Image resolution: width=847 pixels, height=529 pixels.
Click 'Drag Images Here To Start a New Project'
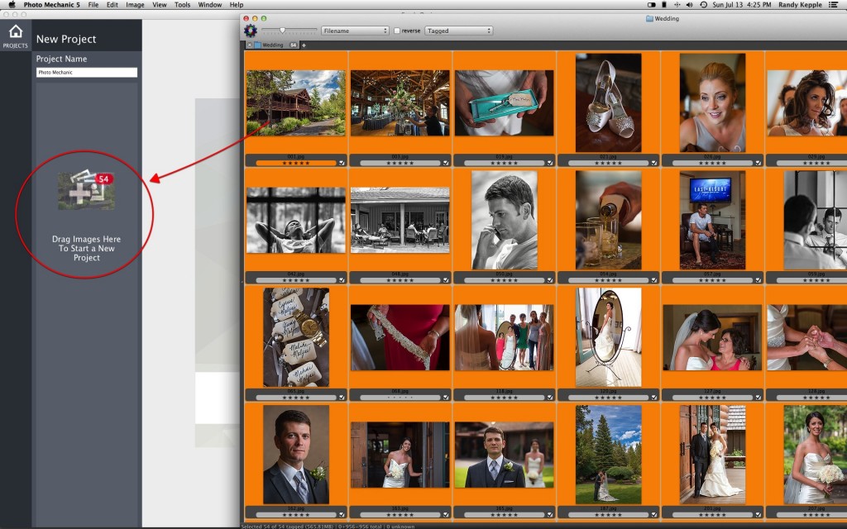86,248
